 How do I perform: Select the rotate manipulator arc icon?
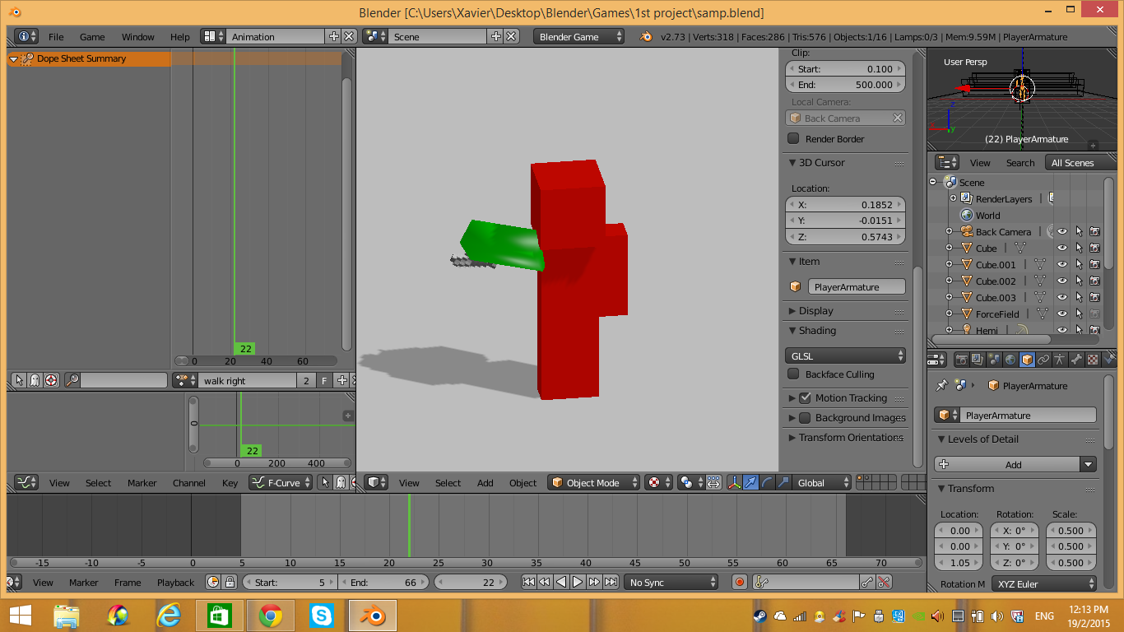(767, 482)
